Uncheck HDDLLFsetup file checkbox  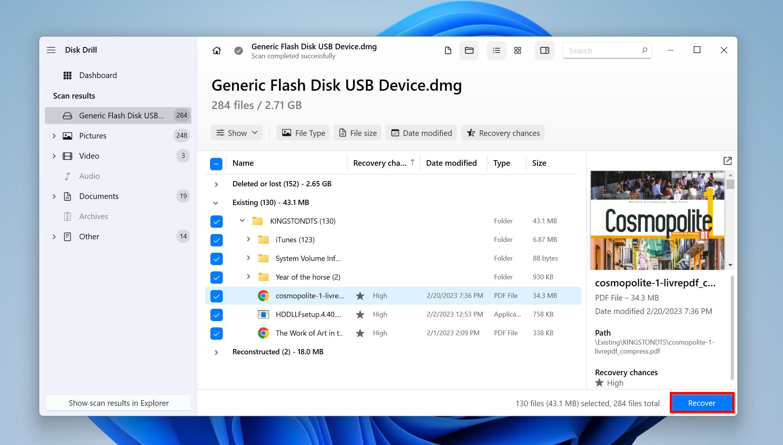point(216,315)
